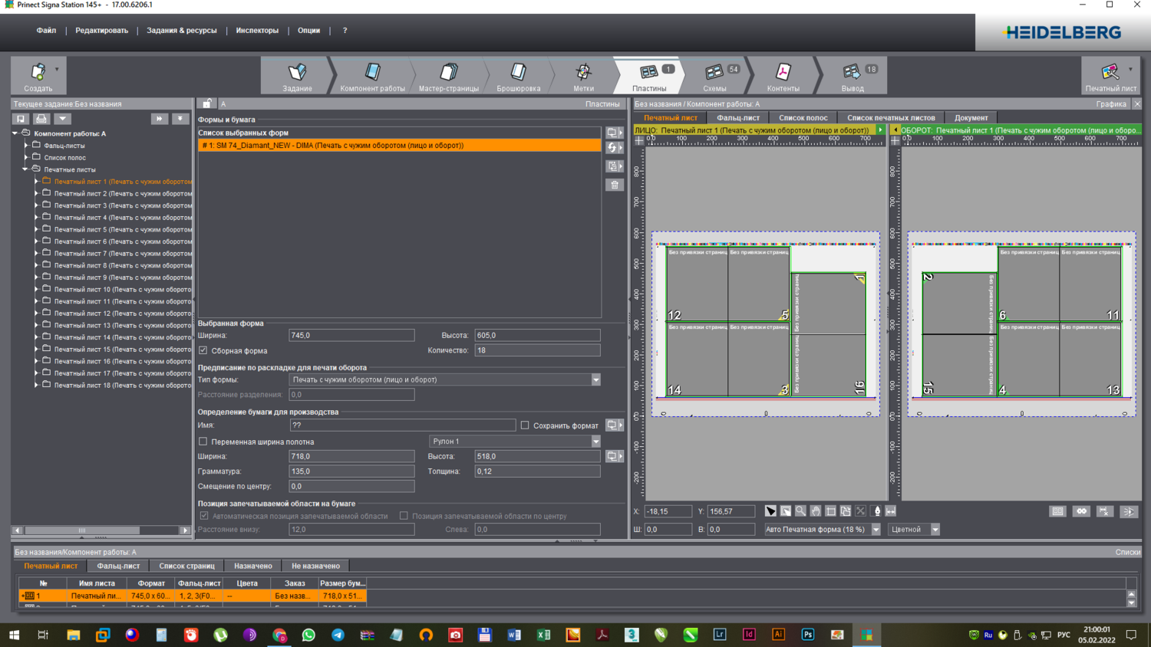Open the Брошюровка workflow step
This screenshot has width=1151, height=647.
coord(519,77)
